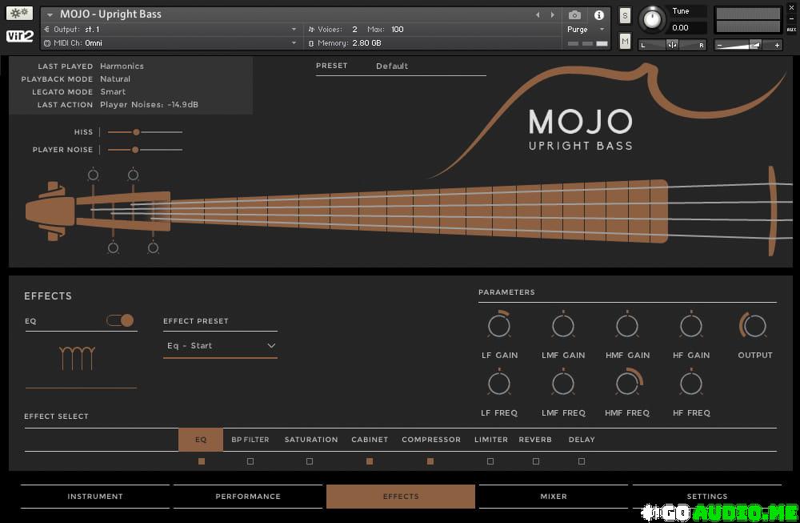Click the HMF FREQ knob

628,384
